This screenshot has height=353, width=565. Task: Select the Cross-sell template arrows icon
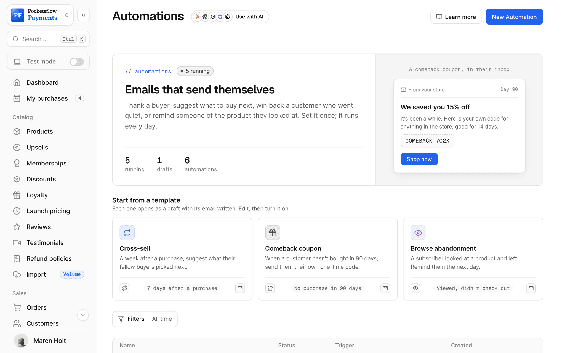point(127,233)
